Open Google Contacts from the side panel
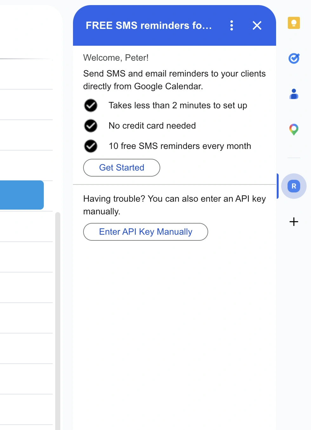 point(294,94)
